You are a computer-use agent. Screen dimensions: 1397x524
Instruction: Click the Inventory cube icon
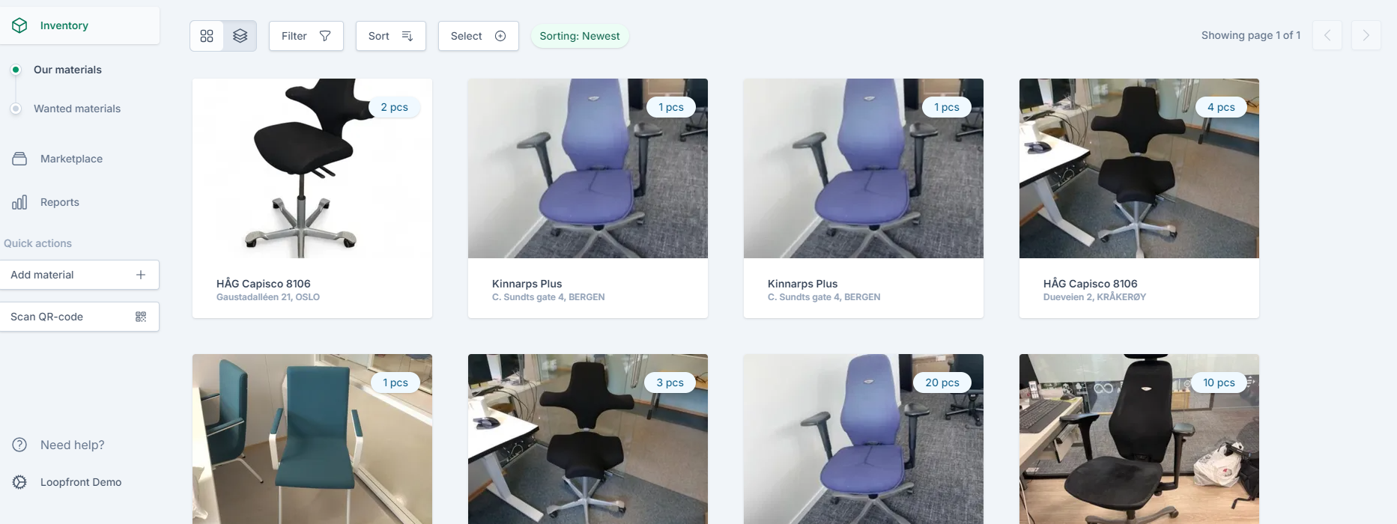19,25
